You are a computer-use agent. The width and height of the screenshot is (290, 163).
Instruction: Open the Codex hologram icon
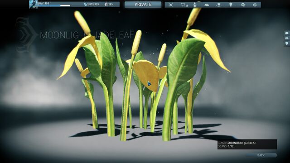coord(219,5)
